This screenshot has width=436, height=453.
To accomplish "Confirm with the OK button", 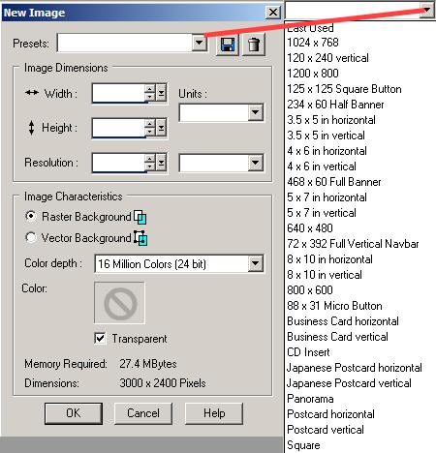I will pyautogui.click(x=74, y=413).
